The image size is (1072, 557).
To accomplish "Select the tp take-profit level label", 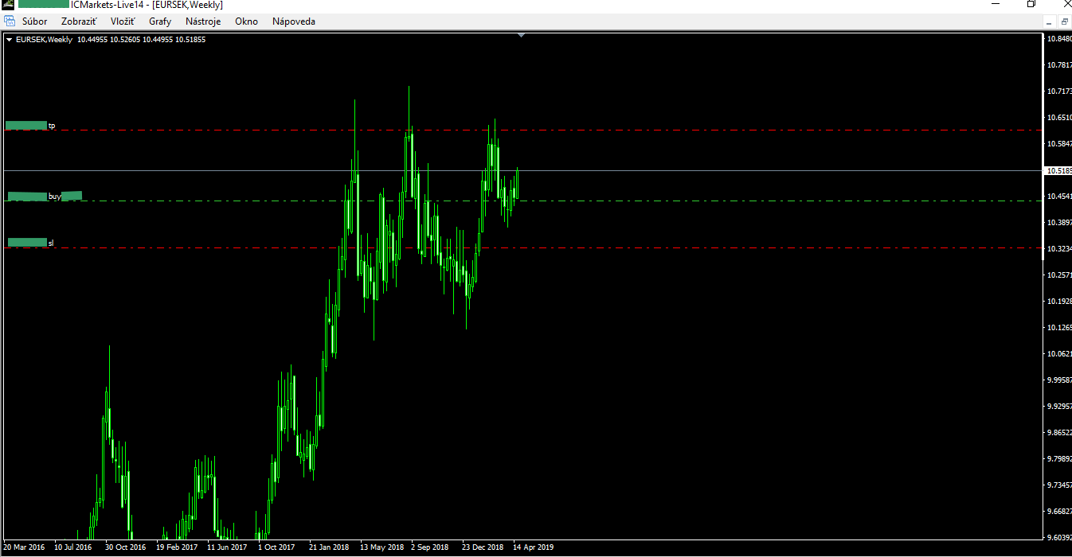I will (x=52, y=126).
